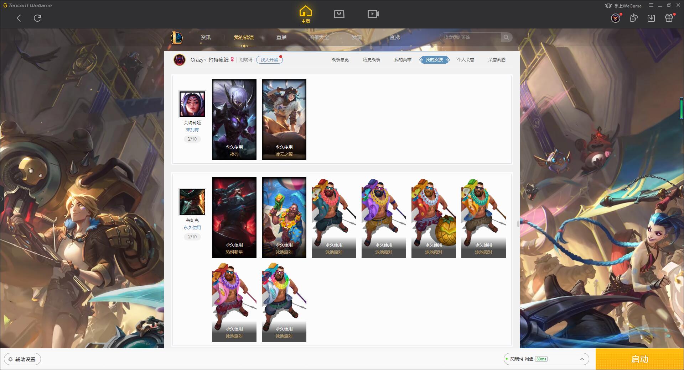Expand the left side panel arrow
The width and height of the screenshot is (684, 370).
(2, 199)
